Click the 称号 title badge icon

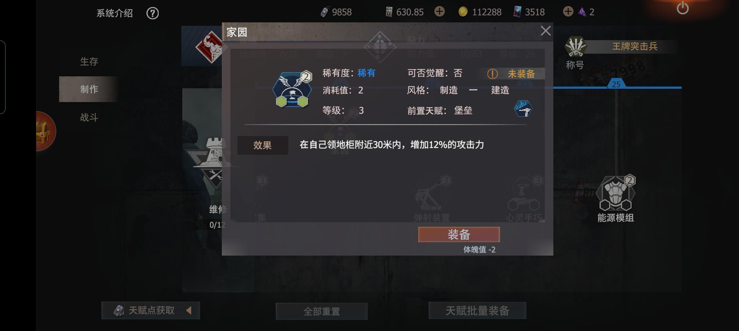coord(575,47)
